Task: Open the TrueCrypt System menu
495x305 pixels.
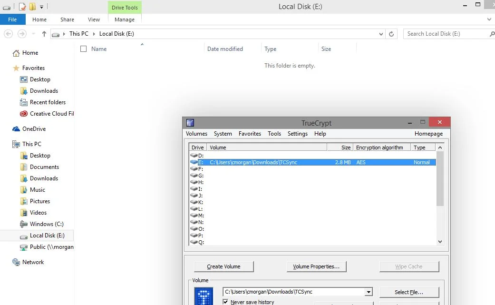Action: coord(223,134)
